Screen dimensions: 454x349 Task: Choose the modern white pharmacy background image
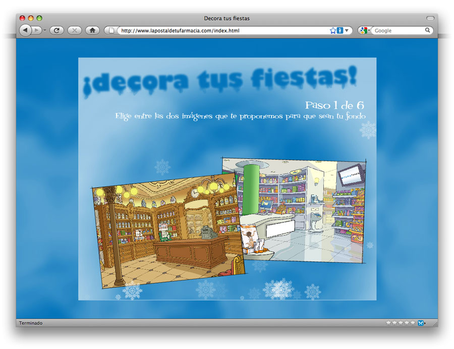click(x=301, y=210)
